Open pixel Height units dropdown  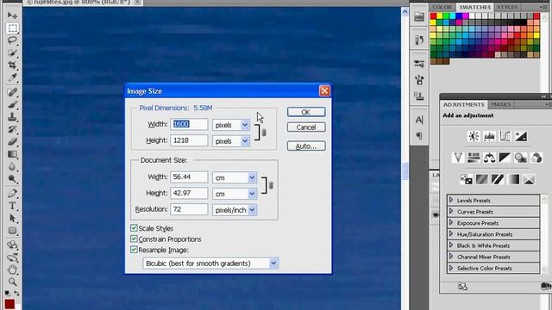(245, 141)
